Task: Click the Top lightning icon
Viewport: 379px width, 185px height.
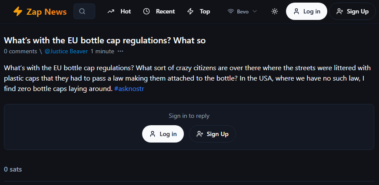Action: coord(190,11)
